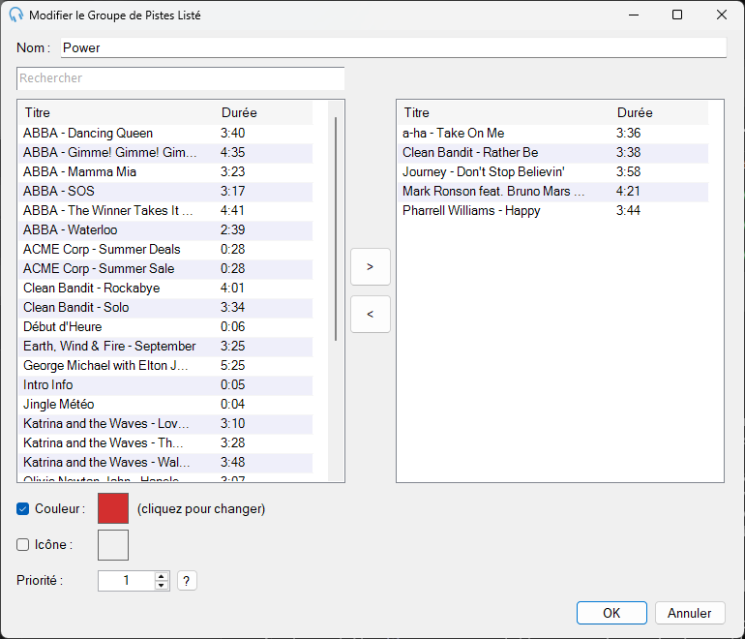Click the left list scrollbar thumb
This screenshot has width=745, height=639.
coord(336,228)
